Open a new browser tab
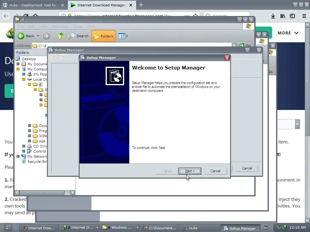 coord(141,5)
